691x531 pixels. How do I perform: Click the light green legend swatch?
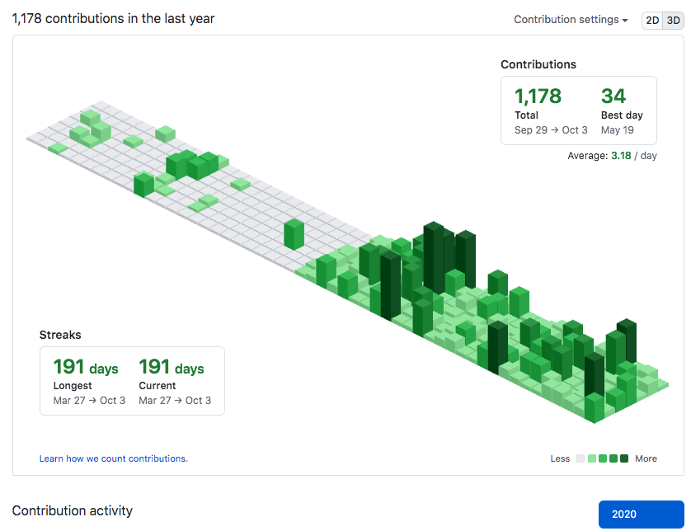pyautogui.click(x=592, y=458)
